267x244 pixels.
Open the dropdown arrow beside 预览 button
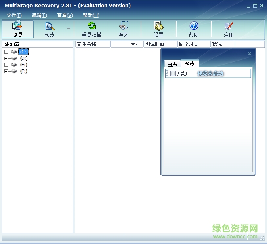(69, 29)
